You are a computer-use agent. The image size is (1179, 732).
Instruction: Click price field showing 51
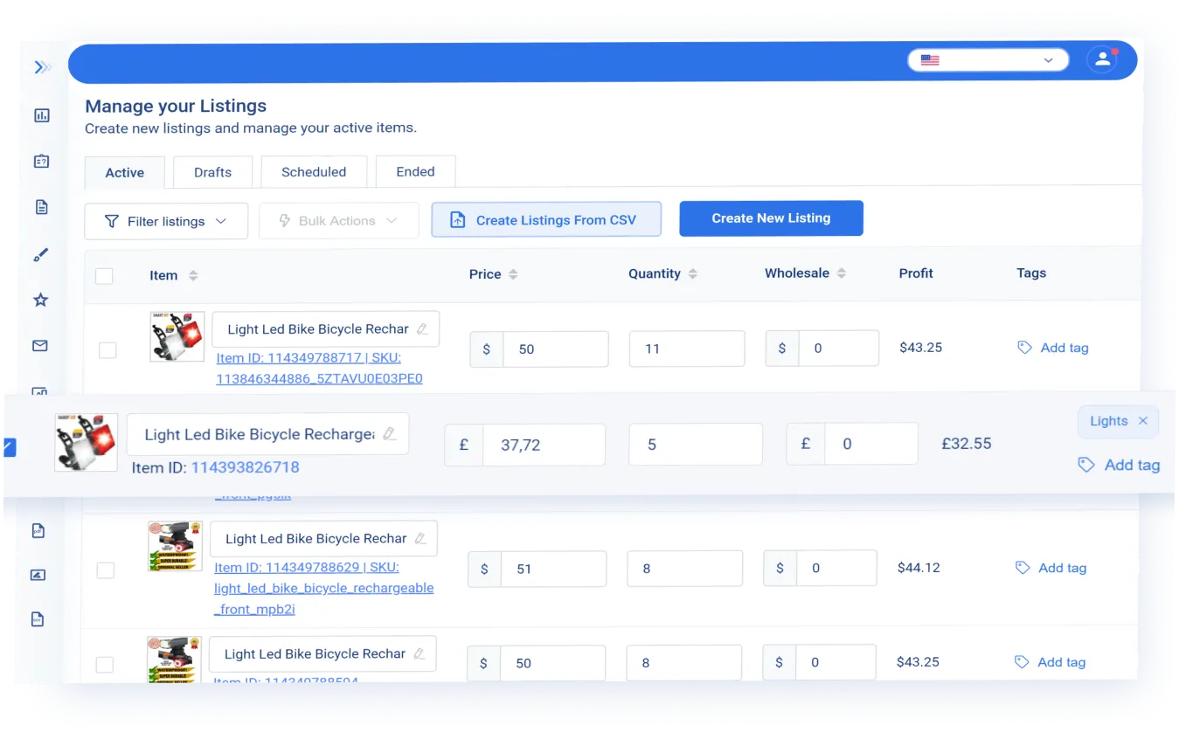553,569
